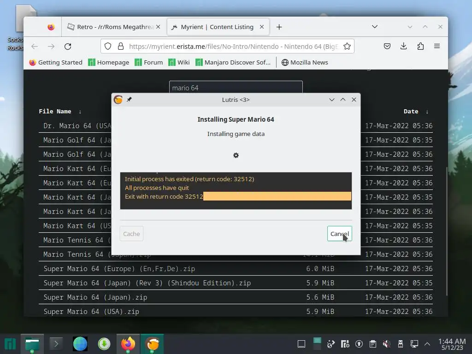
Task: Click 'Initial process has exited' log line
Action: click(x=189, y=179)
